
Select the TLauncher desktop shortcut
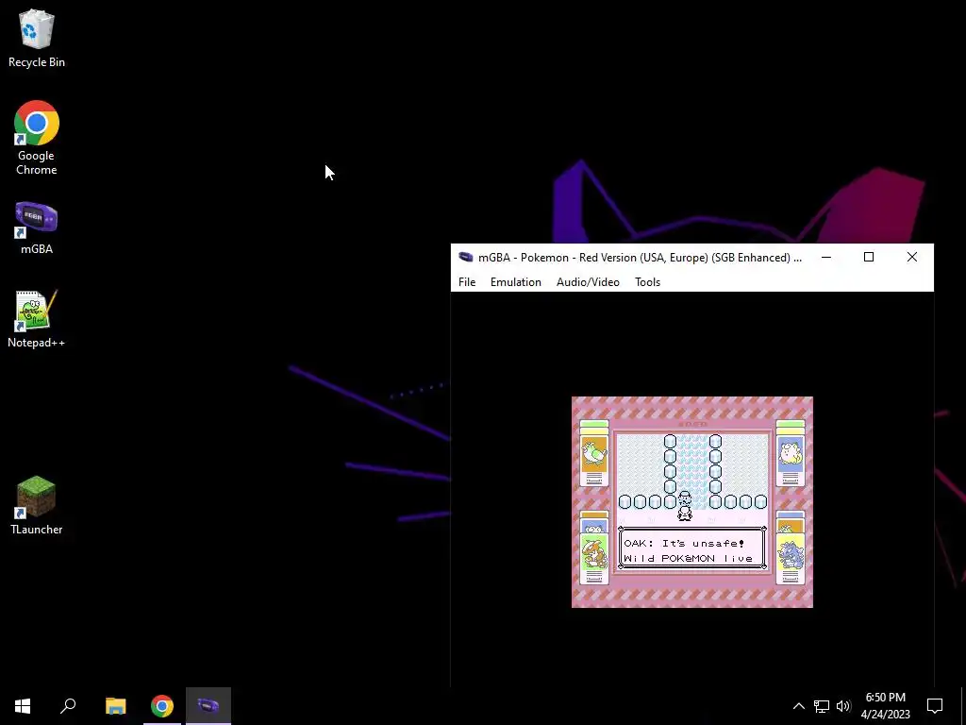point(37,505)
